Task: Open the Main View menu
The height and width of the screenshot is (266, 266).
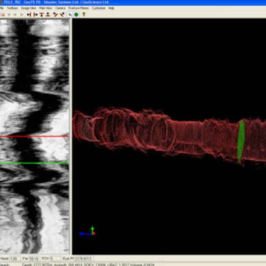Action: (46, 8)
